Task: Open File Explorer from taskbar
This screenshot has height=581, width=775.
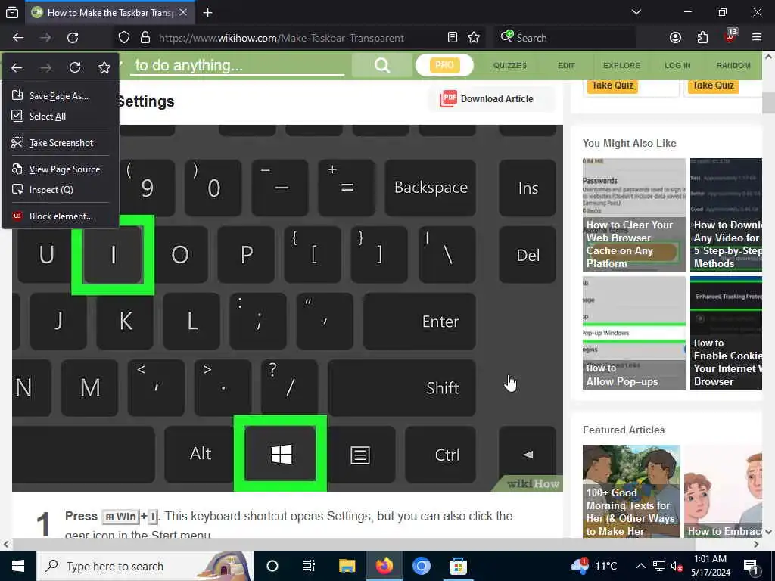Action: tap(347, 566)
